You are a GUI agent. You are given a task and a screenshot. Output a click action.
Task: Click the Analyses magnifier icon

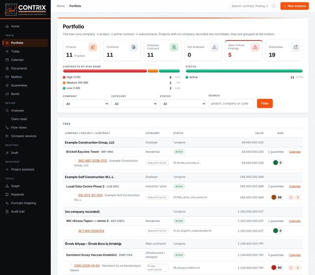pos(7,110)
